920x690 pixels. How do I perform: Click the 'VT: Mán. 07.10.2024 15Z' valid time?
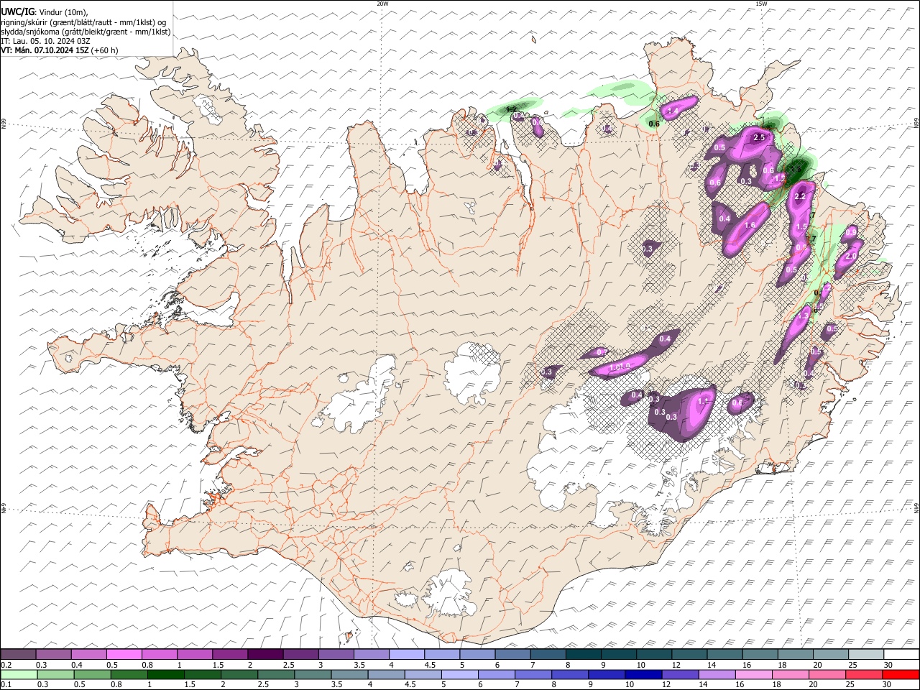point(45,50)
